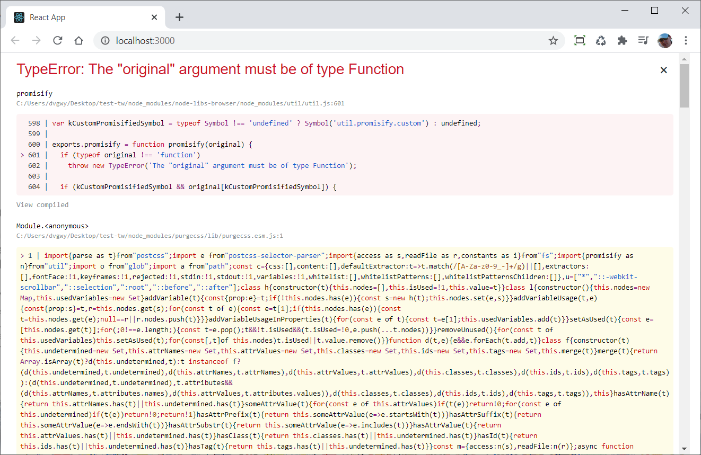Open a new tab with the plus button
This screenshot has height=455, width=701.
pyautogui.click(x=179, y=17)
